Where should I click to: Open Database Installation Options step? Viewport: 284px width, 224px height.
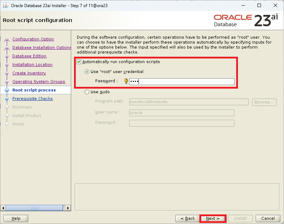click(x=42, y=47)
